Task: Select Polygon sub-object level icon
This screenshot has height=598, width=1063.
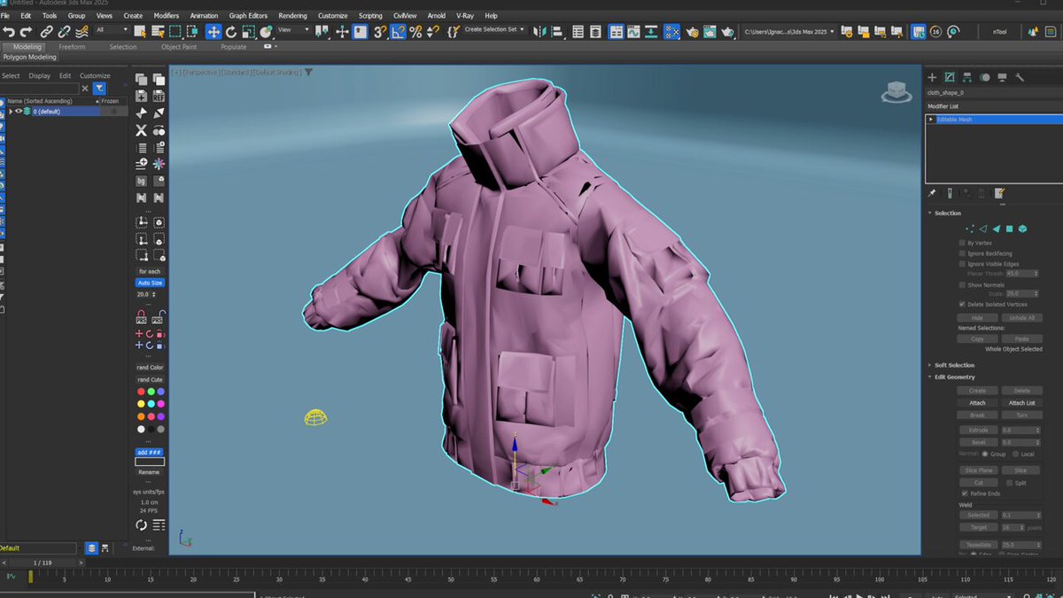Action: pyautogui.click(x=1009, y=229)
